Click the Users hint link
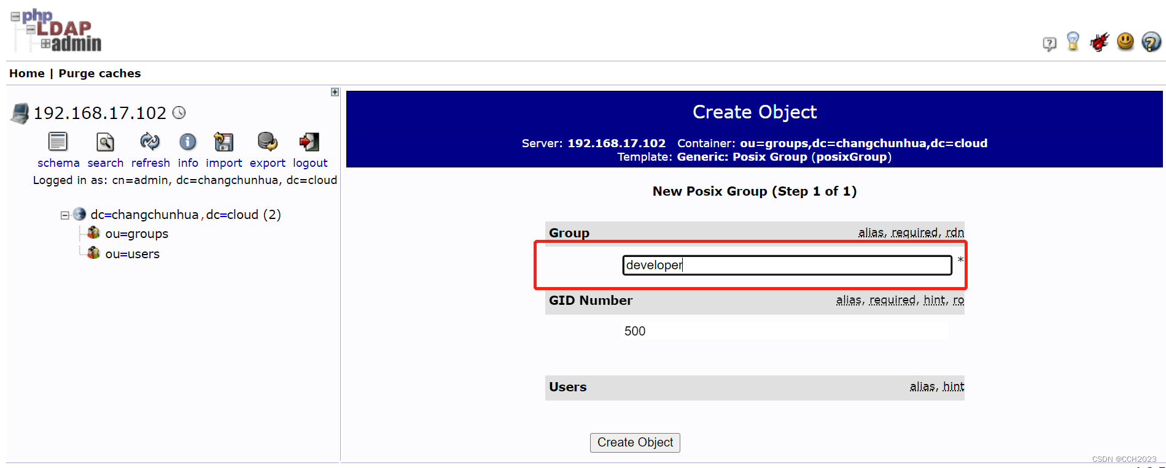The image size is (1166, 468). click(x=953, y=386)
